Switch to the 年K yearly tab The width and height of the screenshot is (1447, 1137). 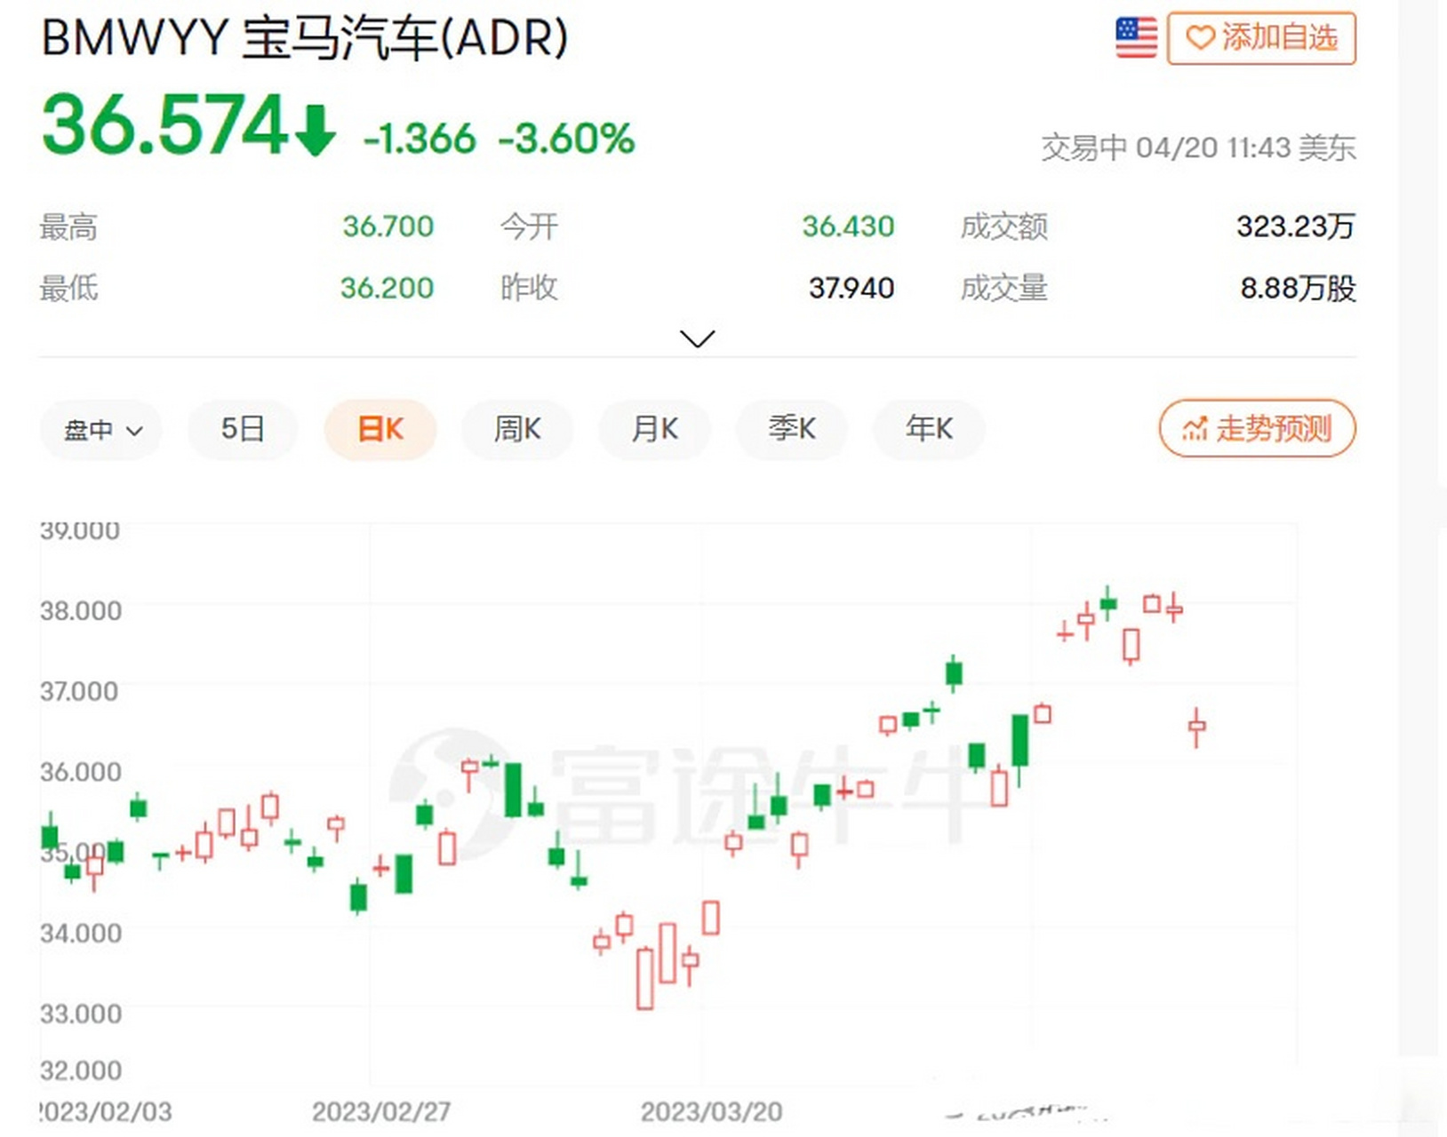pyautogui.click(x=929, y=430)
